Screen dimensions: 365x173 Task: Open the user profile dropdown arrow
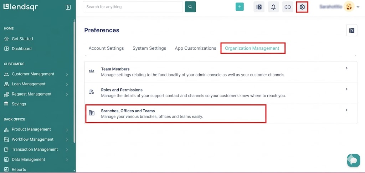pyautogui.click(x=358, y=7)
